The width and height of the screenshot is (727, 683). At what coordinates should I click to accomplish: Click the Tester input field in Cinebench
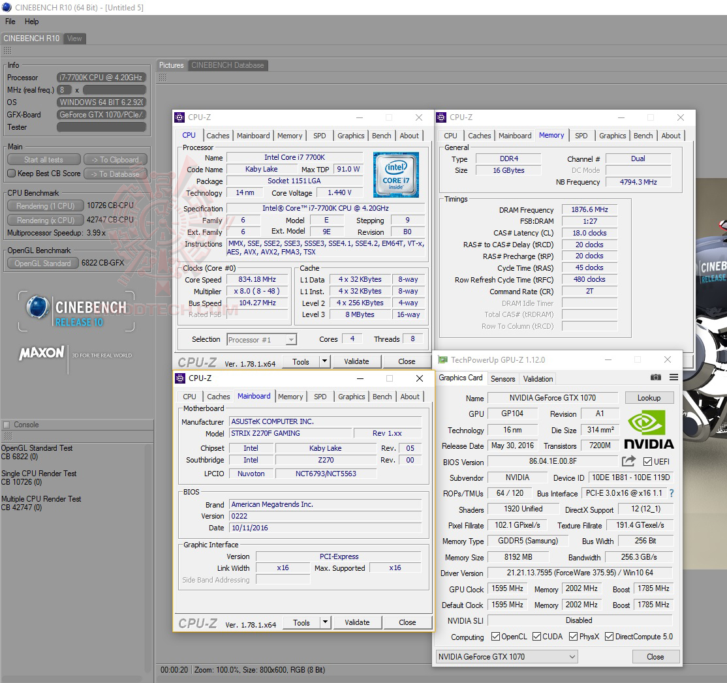click(x=101, y=127)
